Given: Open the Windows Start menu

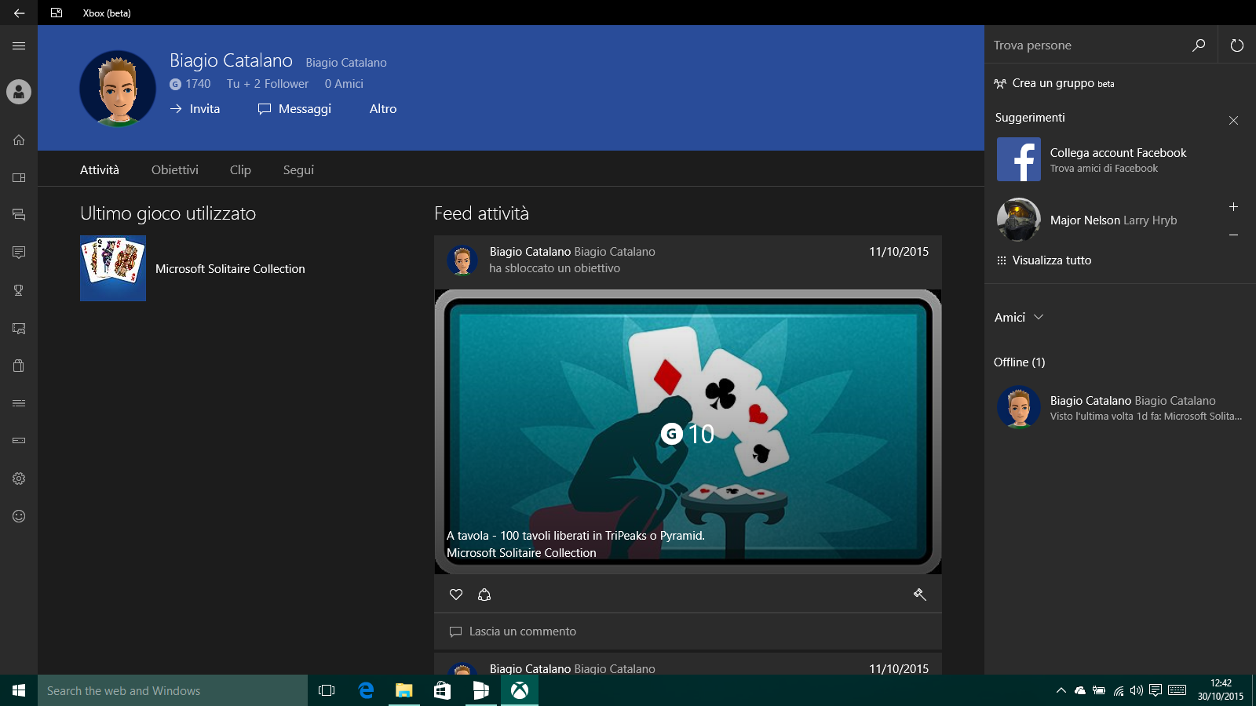Looking at the screenshot, I should 19,690.
